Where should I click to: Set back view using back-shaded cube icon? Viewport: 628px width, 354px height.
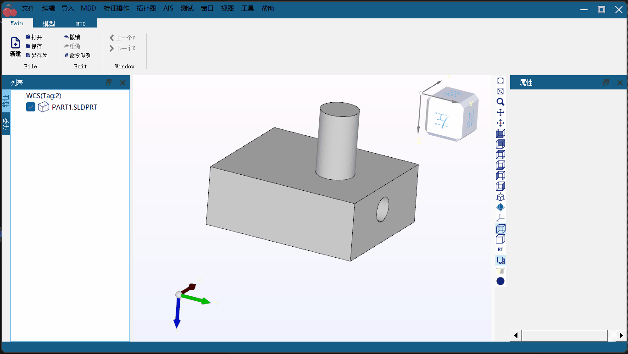click(500, 144)
